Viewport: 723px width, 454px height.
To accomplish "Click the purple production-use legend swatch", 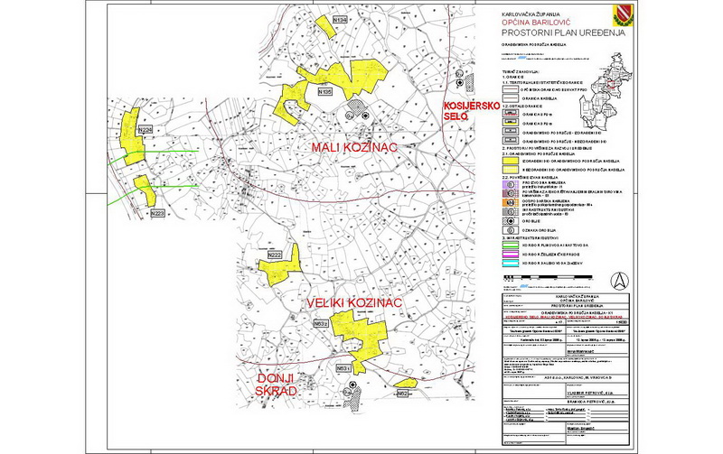I will tap(509, 184).
